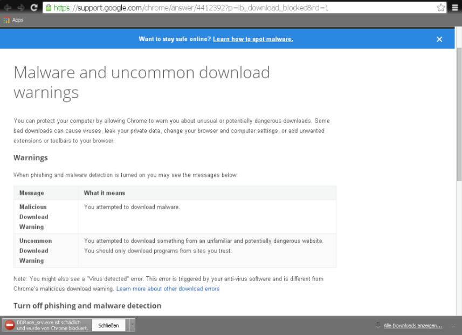Screen dimensions: 462x335
Task: Click the green padlock security icon
Action: [x=49, y=8]
